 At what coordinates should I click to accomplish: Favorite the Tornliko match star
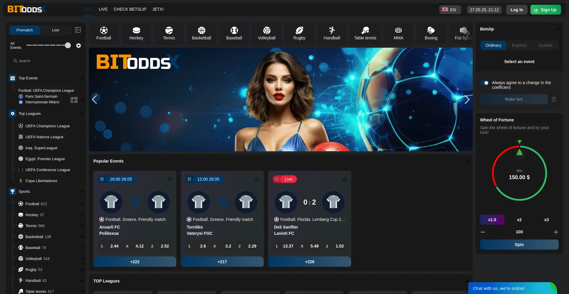coord(257,179)
